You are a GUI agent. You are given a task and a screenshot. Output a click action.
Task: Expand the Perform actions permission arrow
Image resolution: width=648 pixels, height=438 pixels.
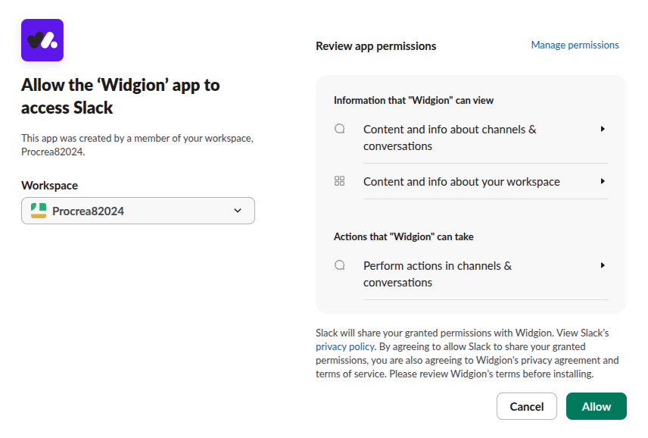point(603,265)
